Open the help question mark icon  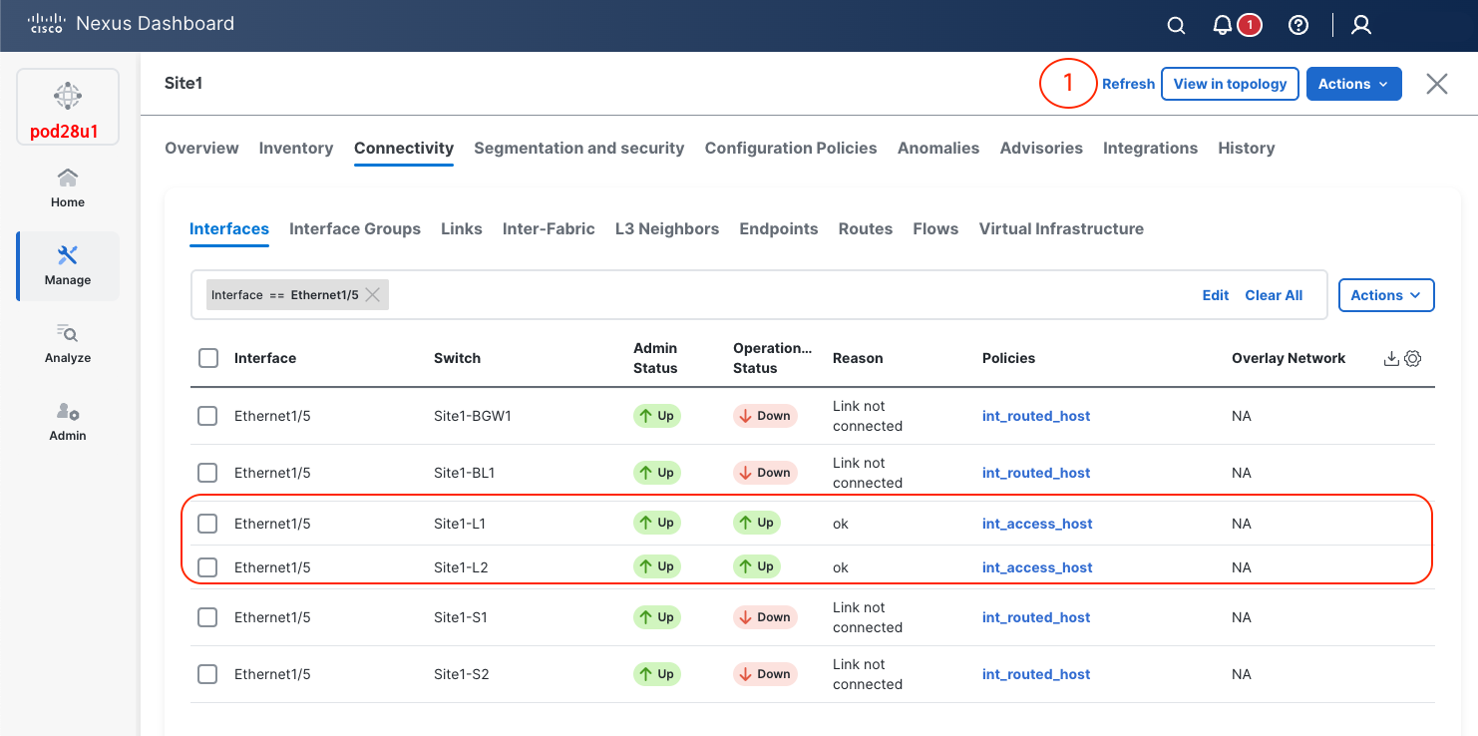pyautogui.click(x=1298, y=26)
